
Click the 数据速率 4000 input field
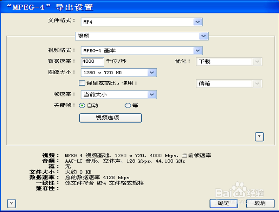pos(92,61)
